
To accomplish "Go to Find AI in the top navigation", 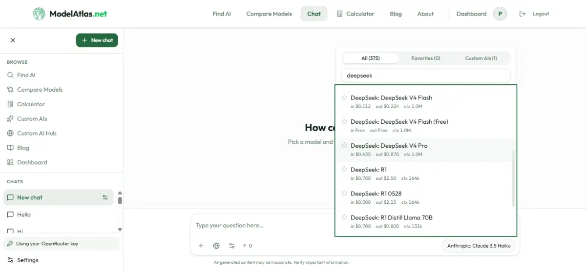I will [222, 14].
